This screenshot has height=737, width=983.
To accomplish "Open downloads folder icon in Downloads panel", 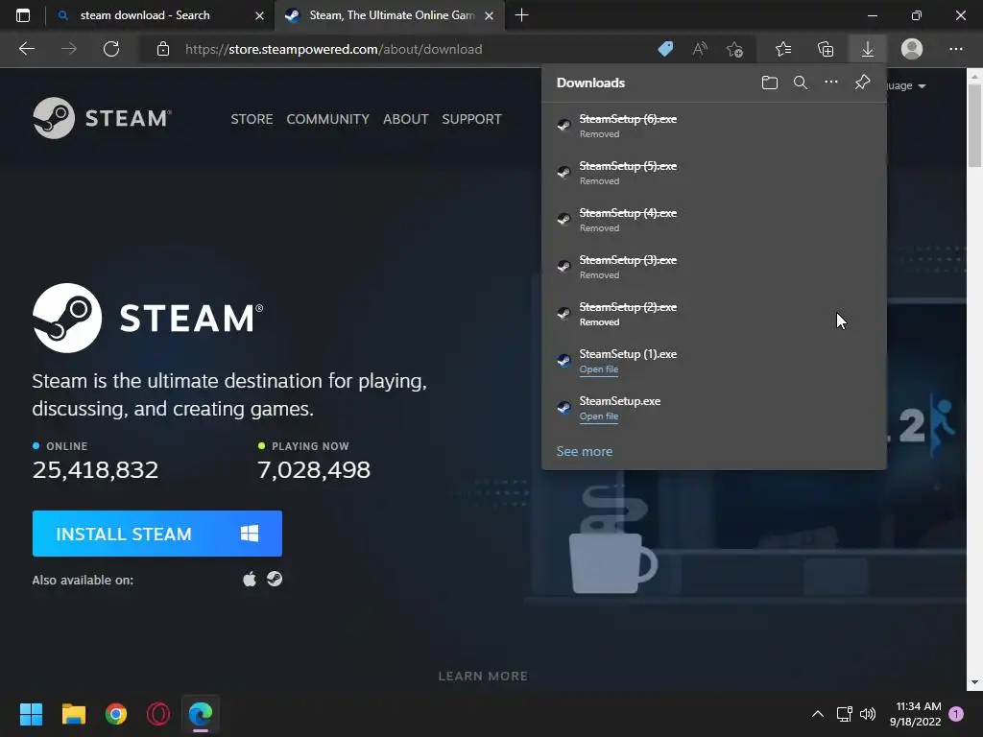I will point(769,83).
